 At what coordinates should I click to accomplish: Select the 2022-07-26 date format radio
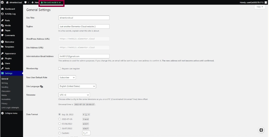(x=60, y=119)
